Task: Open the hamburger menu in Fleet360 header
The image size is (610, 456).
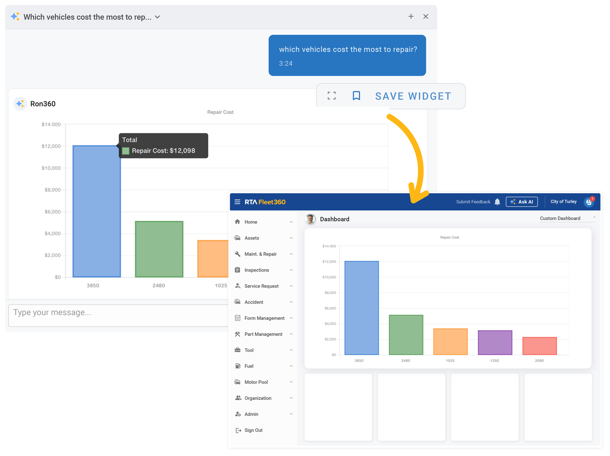Action: click(237, 202)
